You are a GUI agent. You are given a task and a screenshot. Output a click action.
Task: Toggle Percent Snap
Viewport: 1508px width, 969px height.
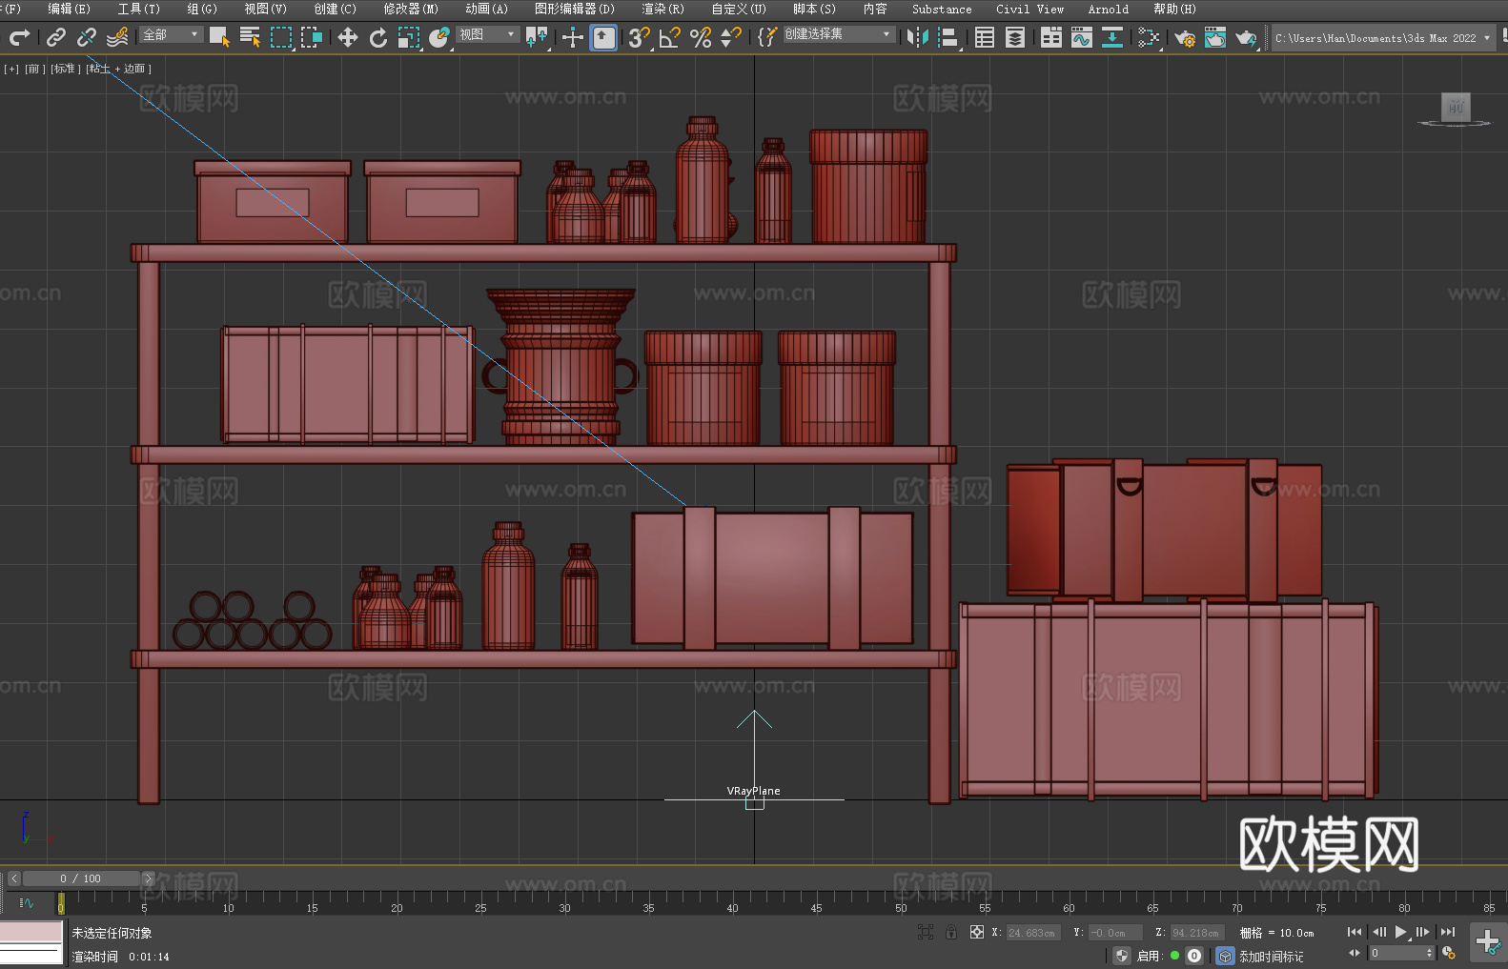point(701,37)
